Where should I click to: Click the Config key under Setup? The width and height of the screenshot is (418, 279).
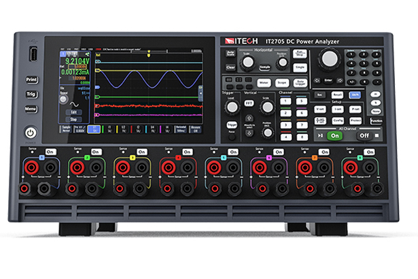(338, 120)
